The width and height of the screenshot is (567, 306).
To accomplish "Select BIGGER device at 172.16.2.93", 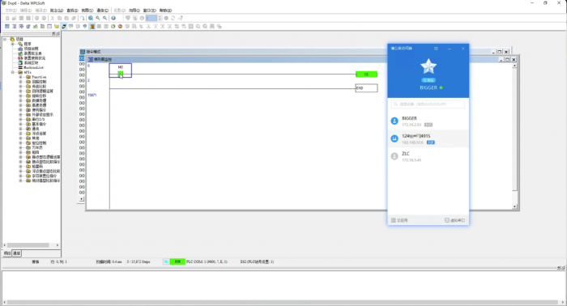I will click(x=428, y=121).
